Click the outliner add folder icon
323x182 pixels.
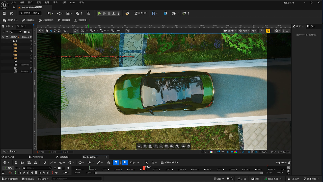click(25, 32)
